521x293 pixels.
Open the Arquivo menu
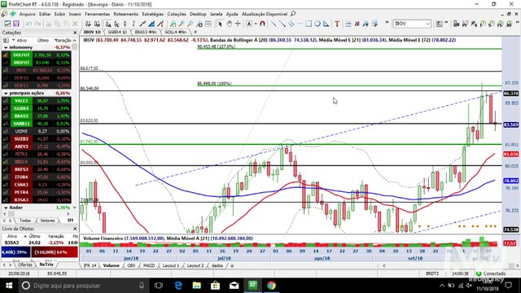[x=27, y=14]
